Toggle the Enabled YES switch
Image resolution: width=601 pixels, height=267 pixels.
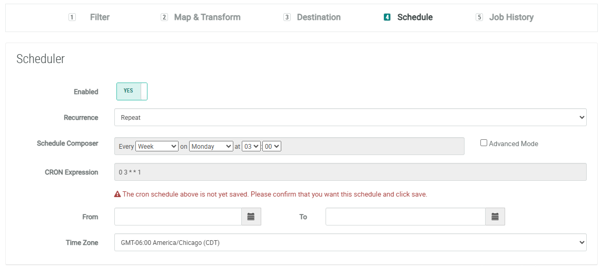tap(132, 91)
